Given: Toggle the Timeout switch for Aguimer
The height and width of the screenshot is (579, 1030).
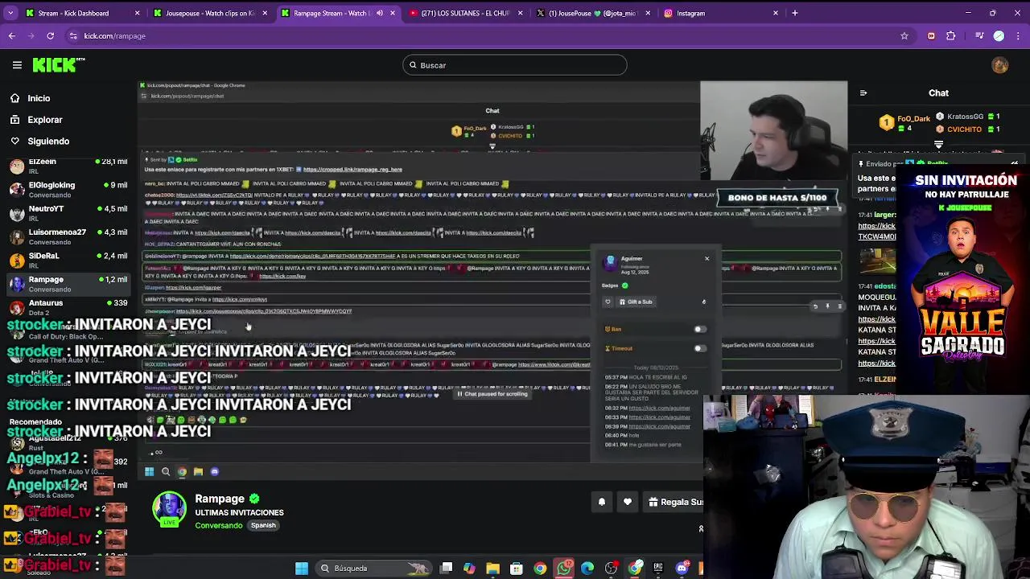Looking at the screenshot, I should point(700,348).
